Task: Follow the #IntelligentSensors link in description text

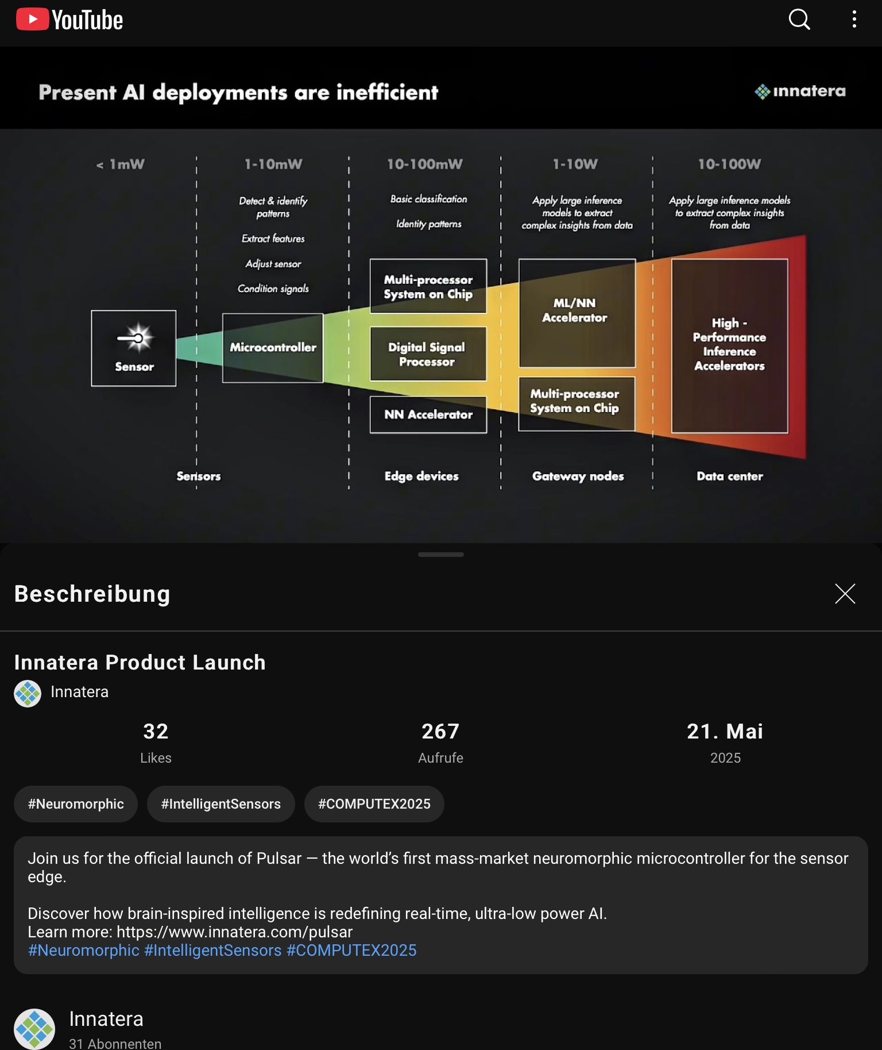Action: pos(213,951)
